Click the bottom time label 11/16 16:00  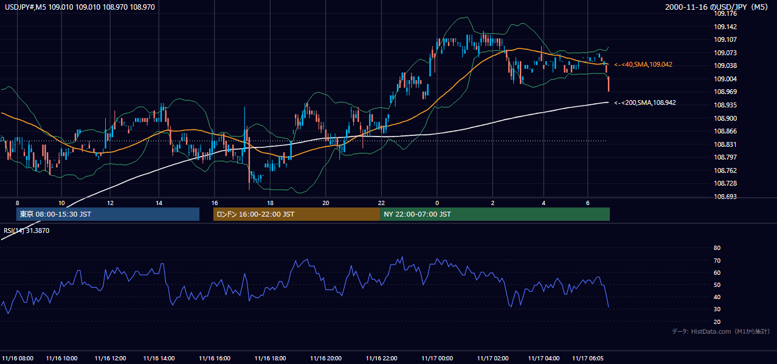click(215, 359)
